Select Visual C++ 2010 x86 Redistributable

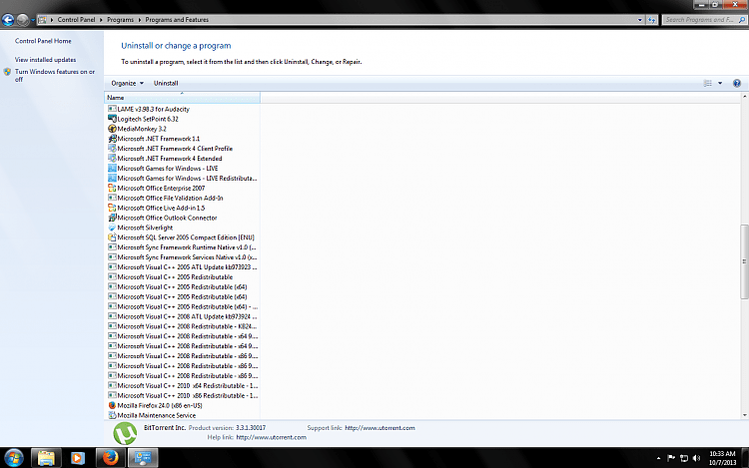[x=188, y=395]
